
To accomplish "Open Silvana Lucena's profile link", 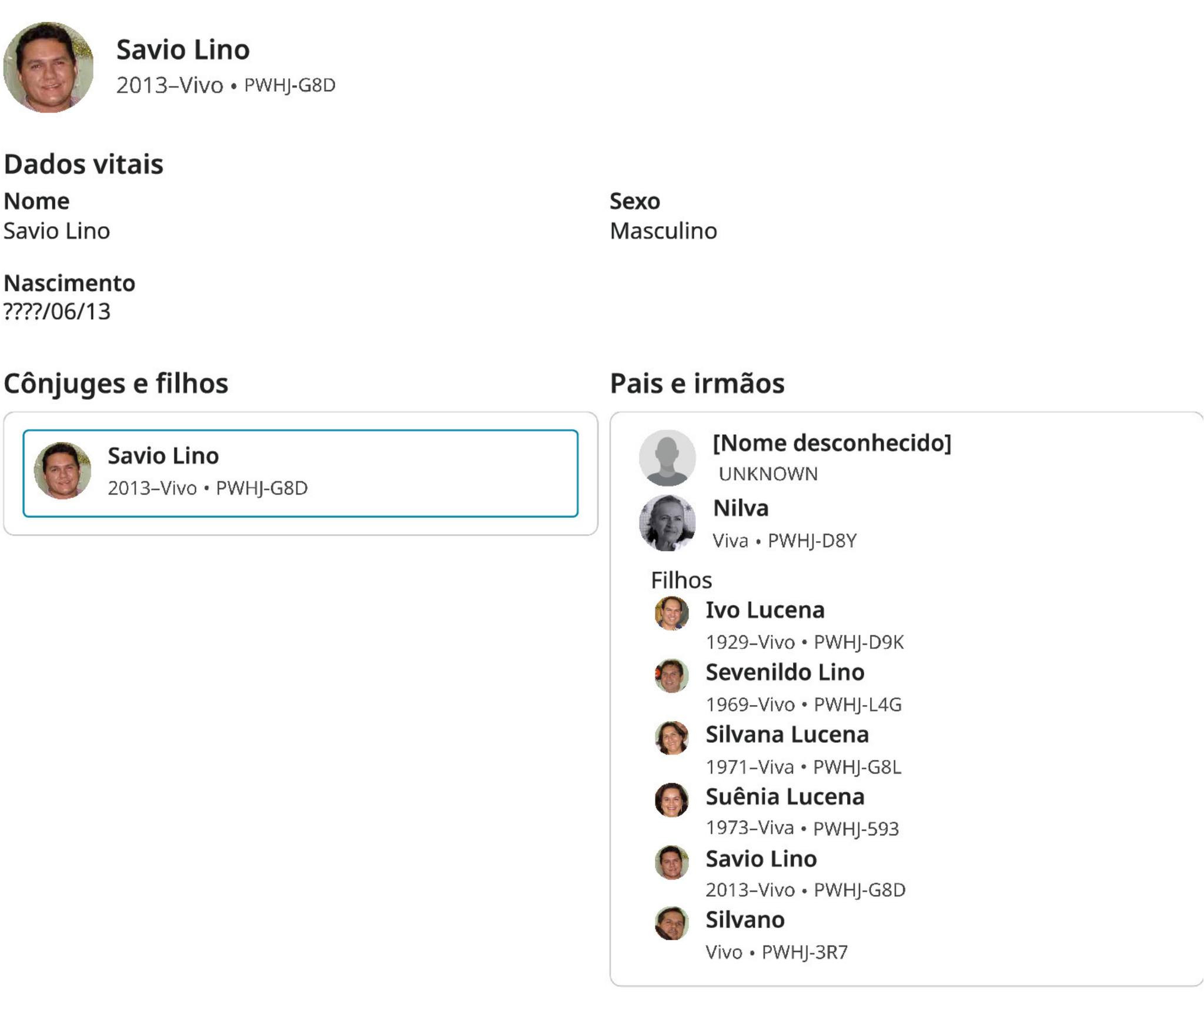I will click(787, 735).
